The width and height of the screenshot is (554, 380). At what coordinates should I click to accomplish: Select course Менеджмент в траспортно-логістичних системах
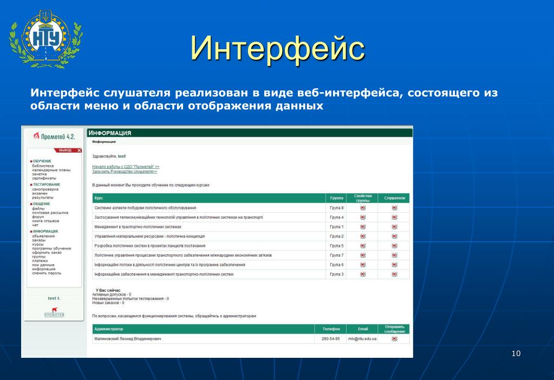tap(138, 227)
